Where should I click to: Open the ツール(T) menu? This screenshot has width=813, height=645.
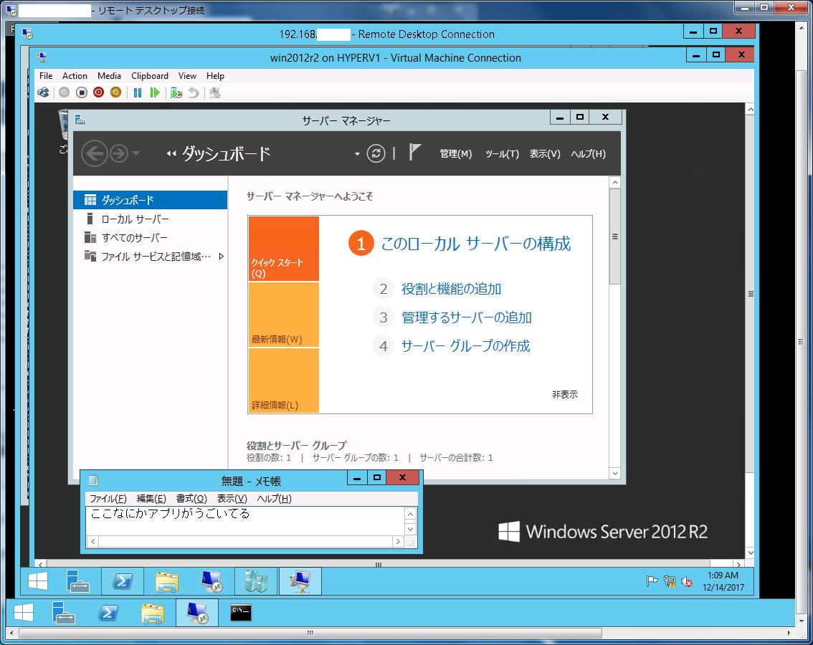[502, 154]
